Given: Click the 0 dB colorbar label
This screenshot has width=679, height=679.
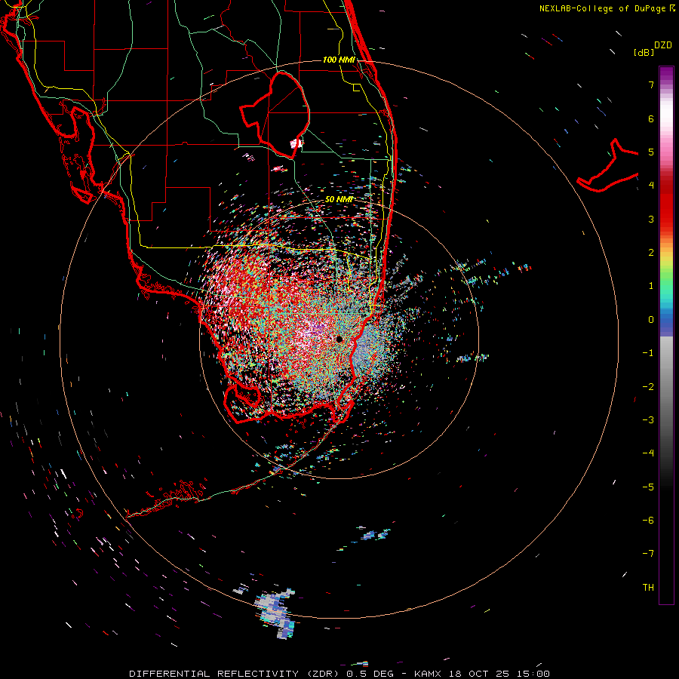Looking at the screenshot, I should (651, 320).
